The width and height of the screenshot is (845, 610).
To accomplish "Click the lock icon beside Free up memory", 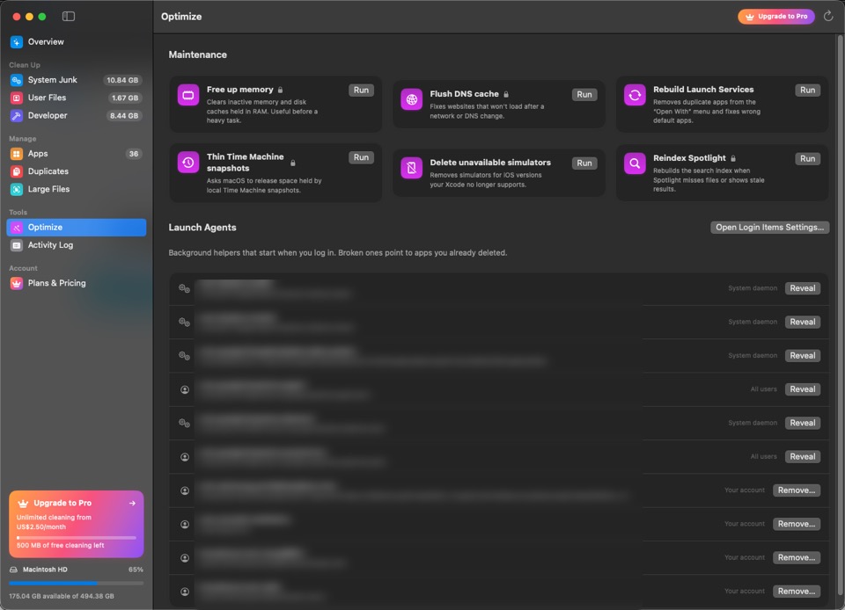I will [280, 90].
